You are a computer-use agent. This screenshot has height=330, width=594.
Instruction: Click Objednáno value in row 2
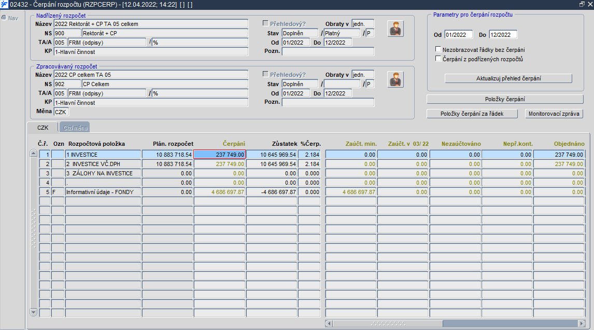tap(559, 164)
